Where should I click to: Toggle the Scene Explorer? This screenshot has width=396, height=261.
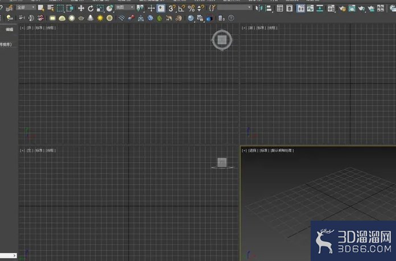tap(280, 9)
